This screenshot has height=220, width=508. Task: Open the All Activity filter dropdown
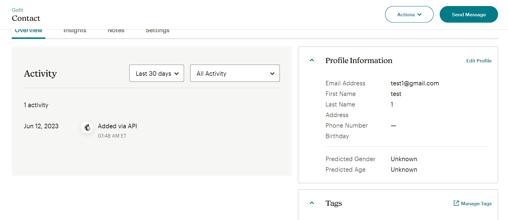coord(235,73)
